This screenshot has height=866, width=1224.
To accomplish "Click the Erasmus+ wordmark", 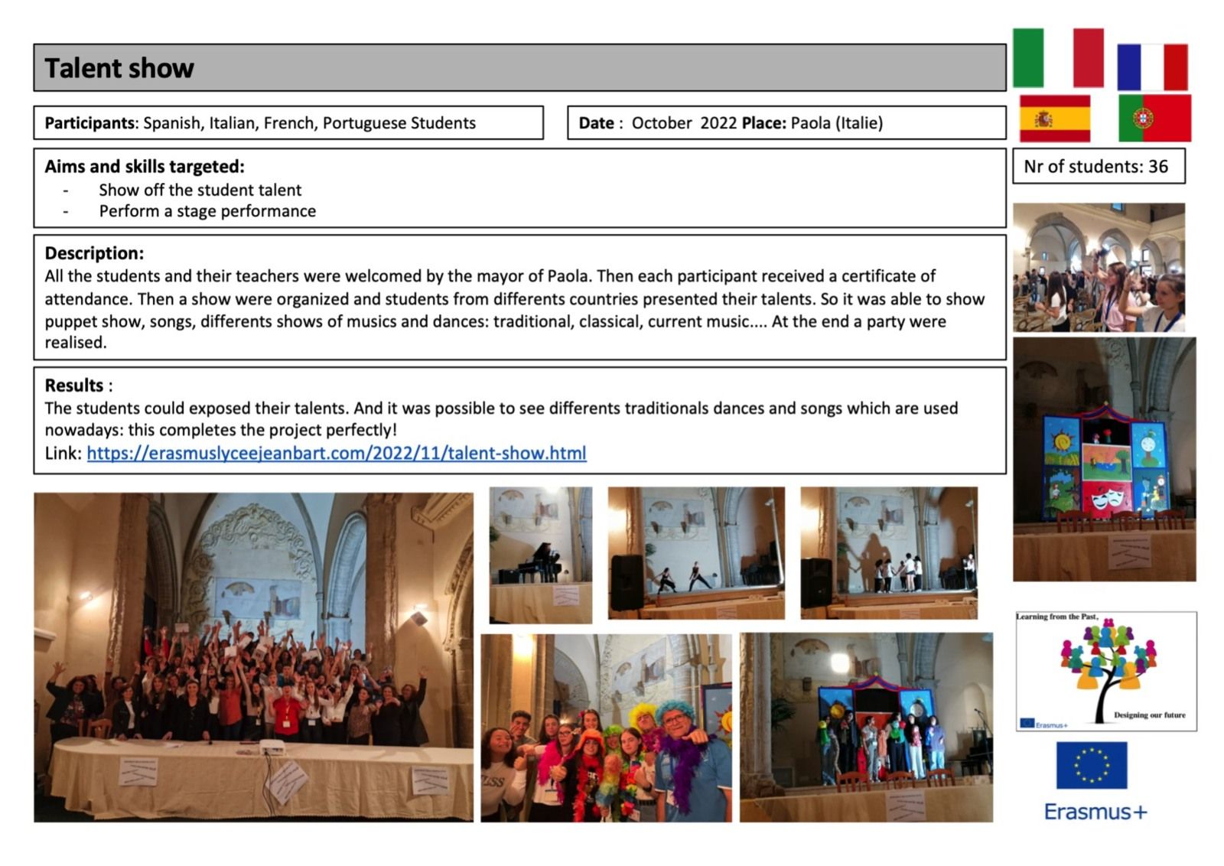I will 1095,812.
